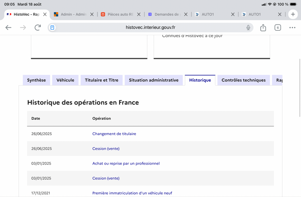Select the Historique tab

pyautogui.click(x=200, y=80)
